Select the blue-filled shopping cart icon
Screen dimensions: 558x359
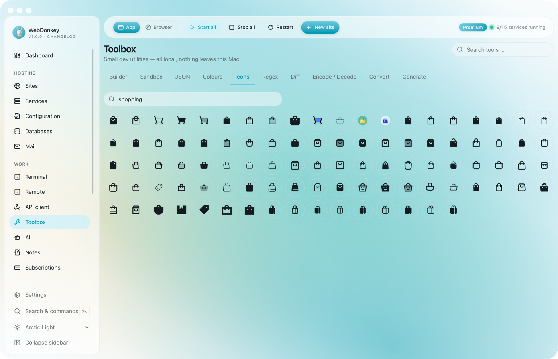(318, 120)
